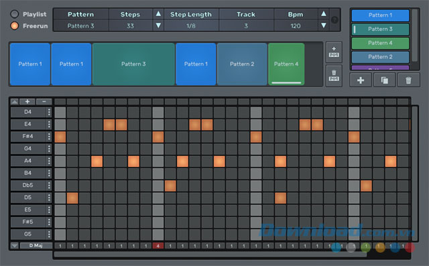Open options menu for B4 row

point(49,173)
